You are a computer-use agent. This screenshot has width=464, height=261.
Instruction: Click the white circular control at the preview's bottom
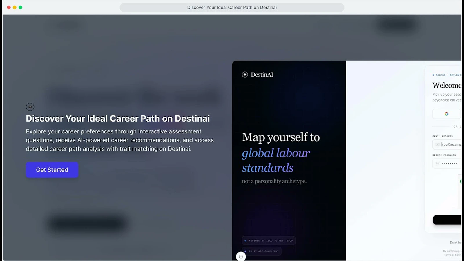click(241, 257)
